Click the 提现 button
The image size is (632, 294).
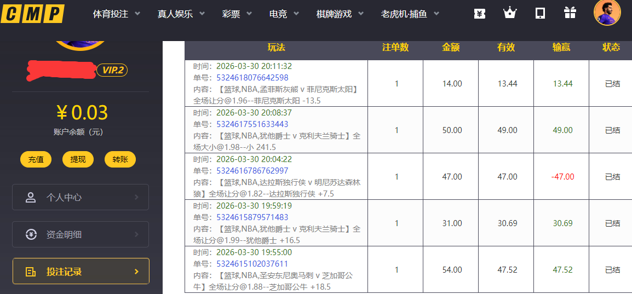tap(78, 159)
